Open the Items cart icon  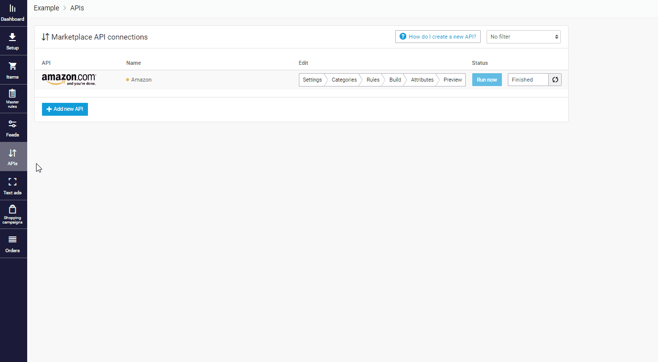(x=13, y=66)
